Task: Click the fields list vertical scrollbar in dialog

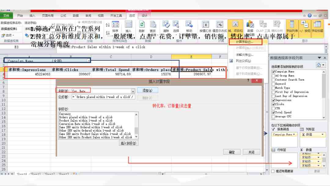Action: click(136, 126)
